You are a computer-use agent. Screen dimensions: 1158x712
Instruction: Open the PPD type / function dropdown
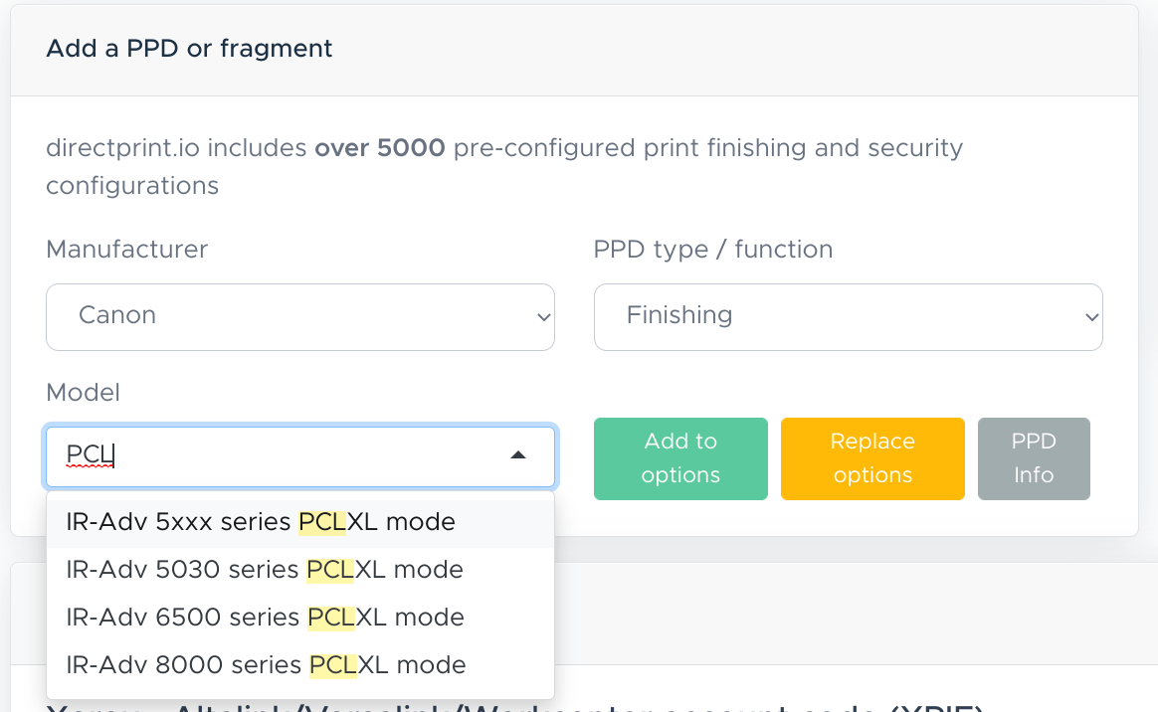pyautogui.click(x=847, y=316)
